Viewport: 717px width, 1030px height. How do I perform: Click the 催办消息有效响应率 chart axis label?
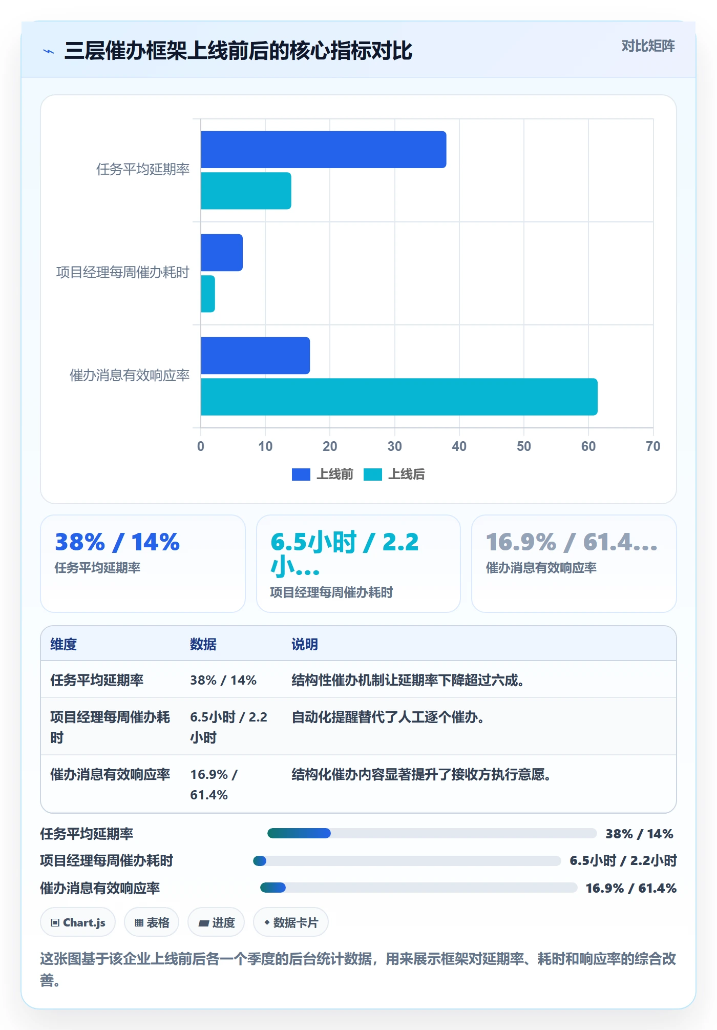130,375
